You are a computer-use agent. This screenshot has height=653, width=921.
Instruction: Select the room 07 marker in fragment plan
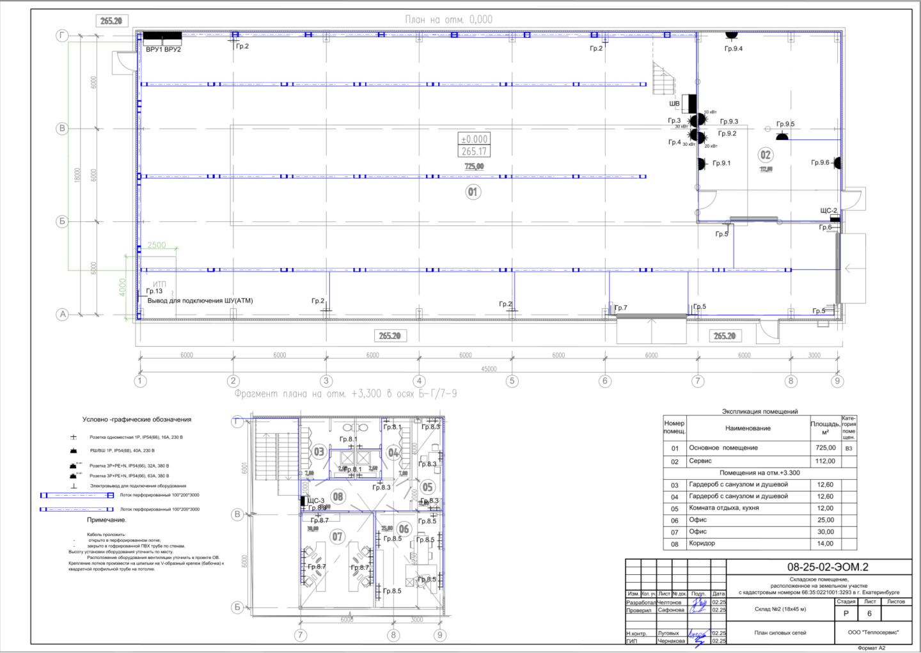337,537
